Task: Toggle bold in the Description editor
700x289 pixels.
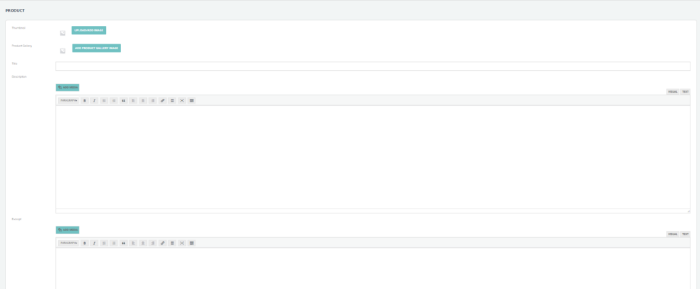Action: [85, 100]
